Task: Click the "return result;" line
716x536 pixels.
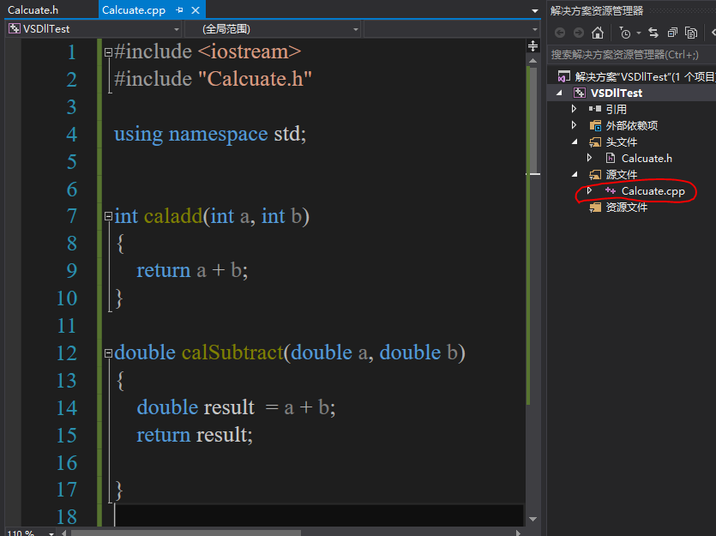Action: click(x=195, y=435)
